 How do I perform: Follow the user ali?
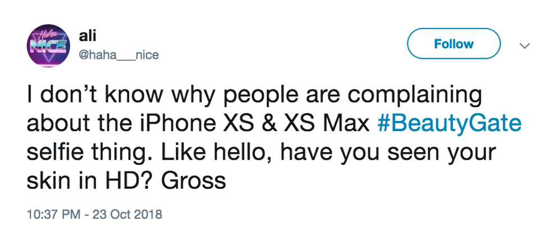click(453, 44)
